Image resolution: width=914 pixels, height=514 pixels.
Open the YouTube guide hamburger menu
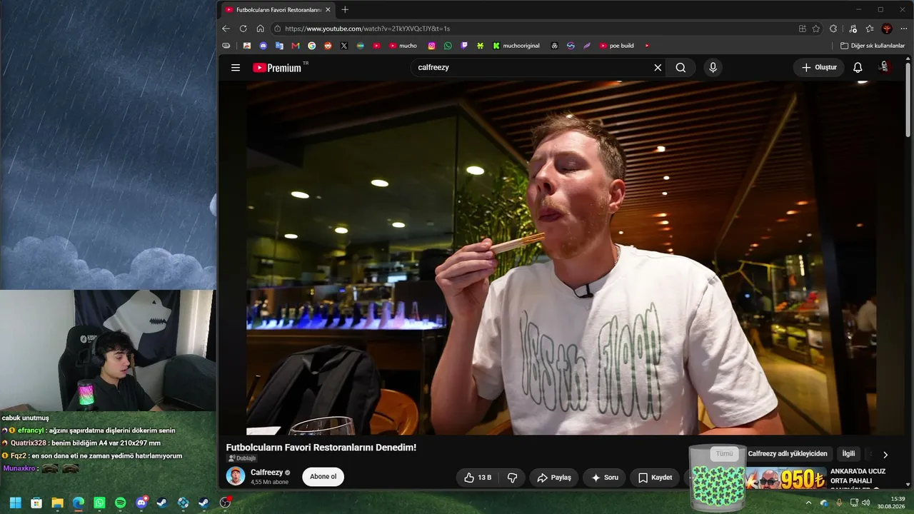coord(236,68)
